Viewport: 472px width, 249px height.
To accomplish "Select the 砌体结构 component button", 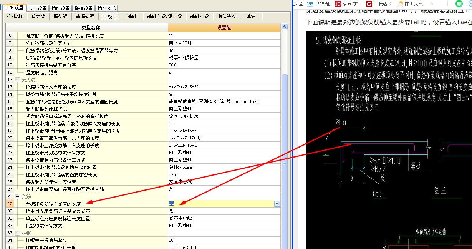I will (227, 17).
